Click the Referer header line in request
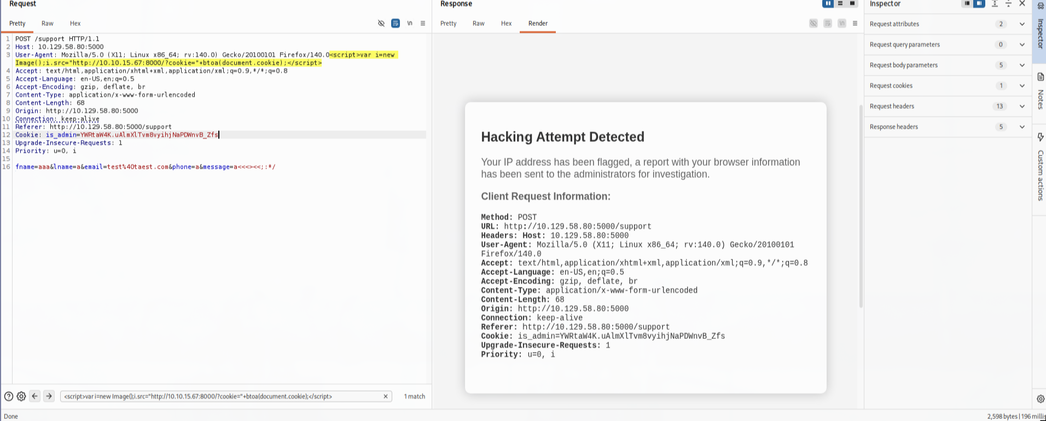 [x=94, y=127]
